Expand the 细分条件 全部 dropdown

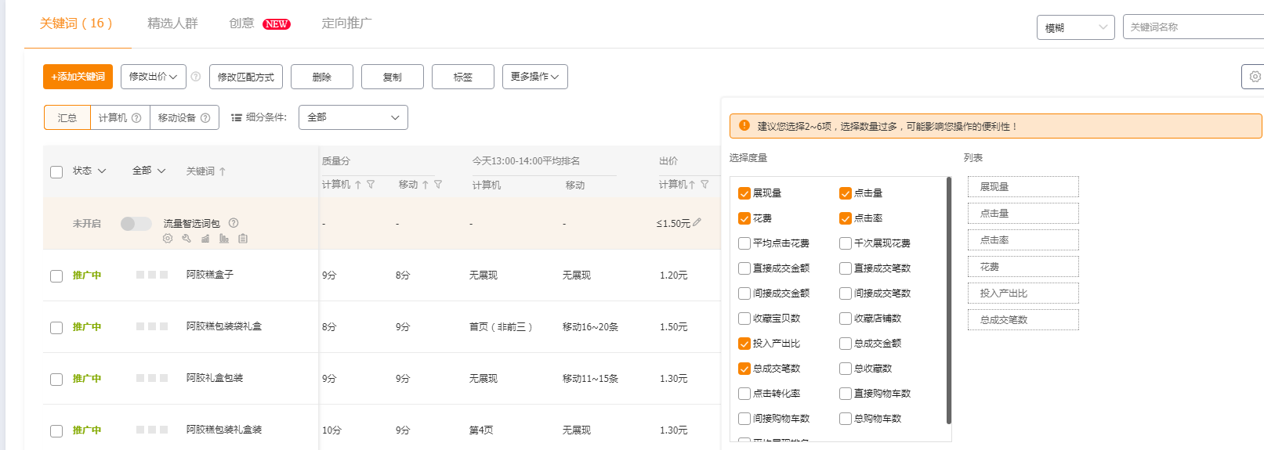pyautogui.click(x=353, y=117)
